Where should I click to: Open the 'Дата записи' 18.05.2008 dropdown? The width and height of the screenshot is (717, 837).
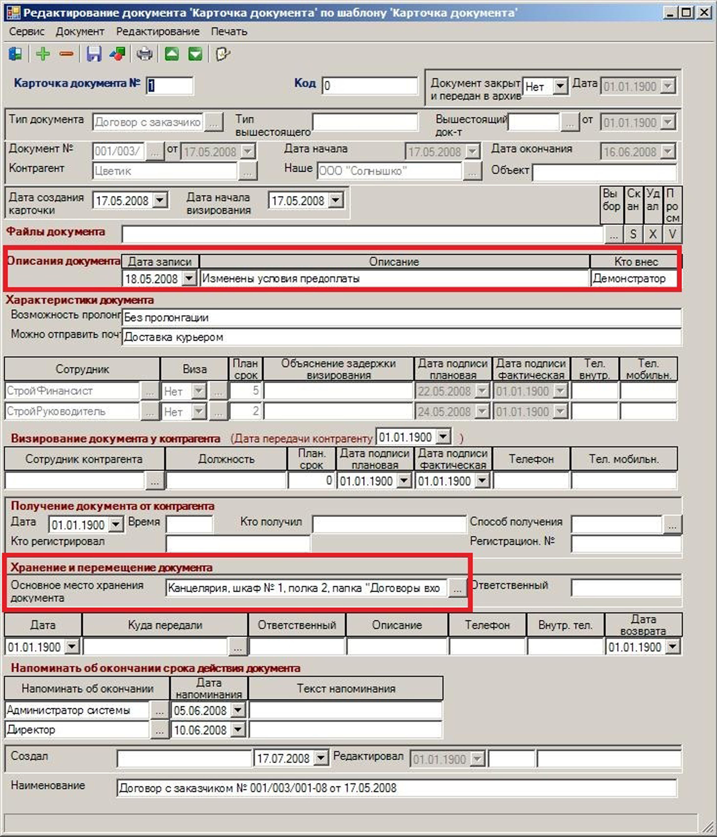[x=189, y=278]
